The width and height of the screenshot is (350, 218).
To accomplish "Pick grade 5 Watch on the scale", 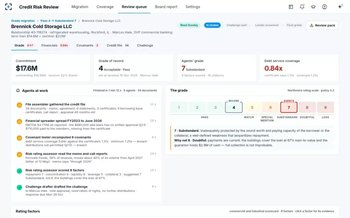I will tap(252, 107).
